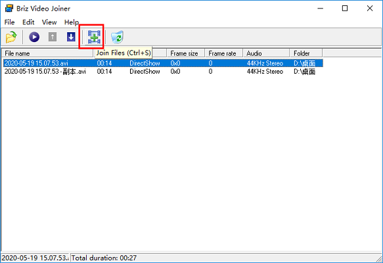Click the 44KHz Stereo cell of the highlighted row
The image size is (383, 263).
pyautogui.click(x=265, y=63)
